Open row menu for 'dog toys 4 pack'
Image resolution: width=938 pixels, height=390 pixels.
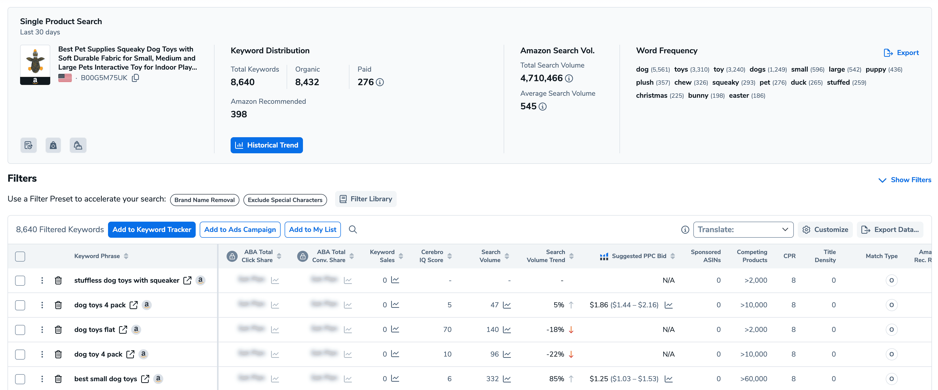pos(42,305)
